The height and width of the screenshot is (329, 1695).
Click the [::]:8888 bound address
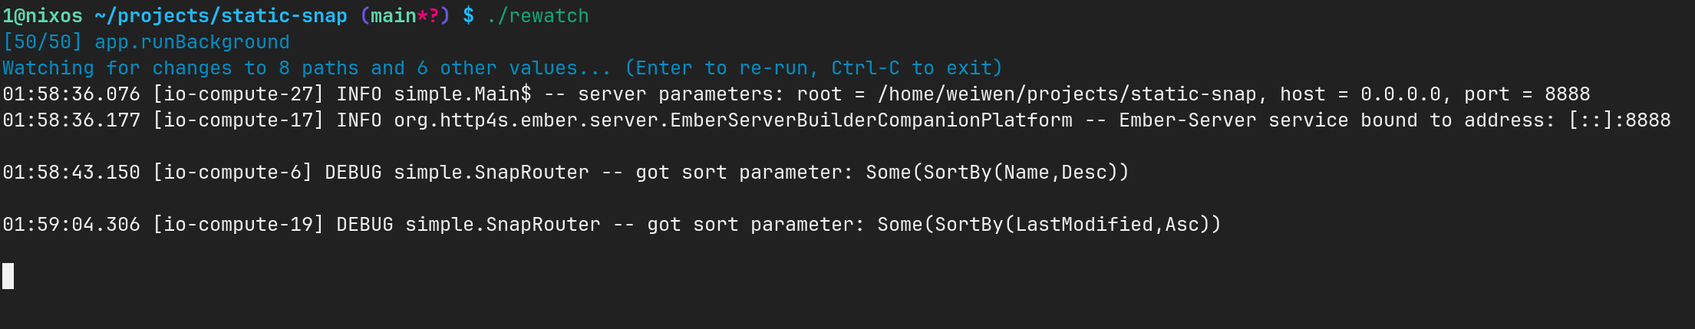1620,120
